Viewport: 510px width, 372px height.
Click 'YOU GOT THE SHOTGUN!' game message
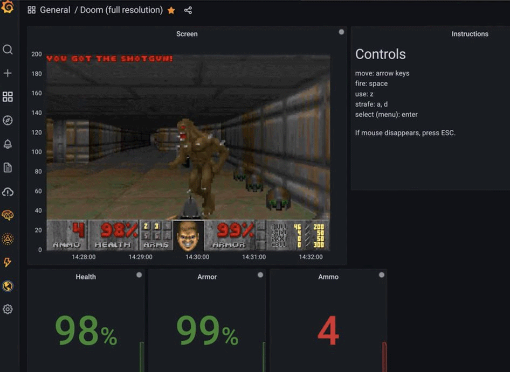(x=109, y=59)
